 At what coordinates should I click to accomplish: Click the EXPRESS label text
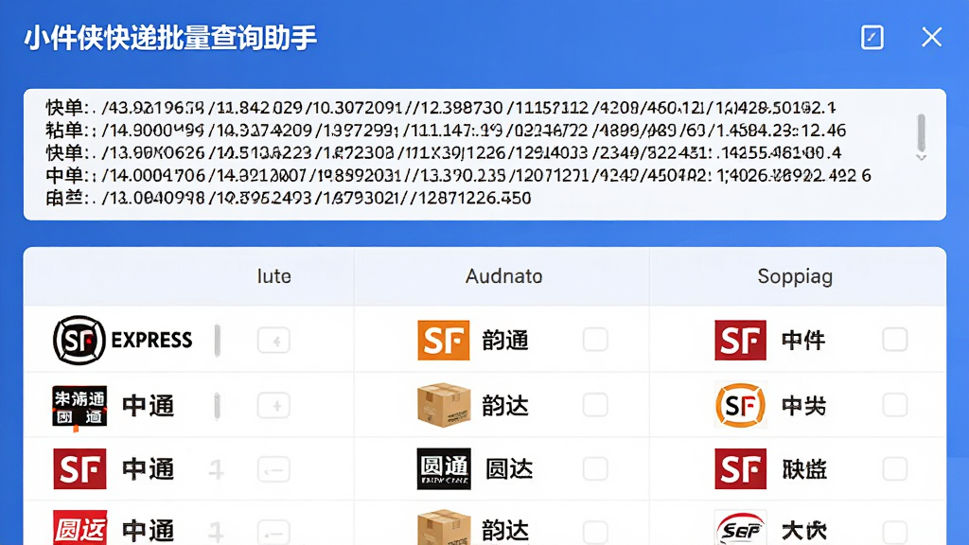tap(151, 340)
